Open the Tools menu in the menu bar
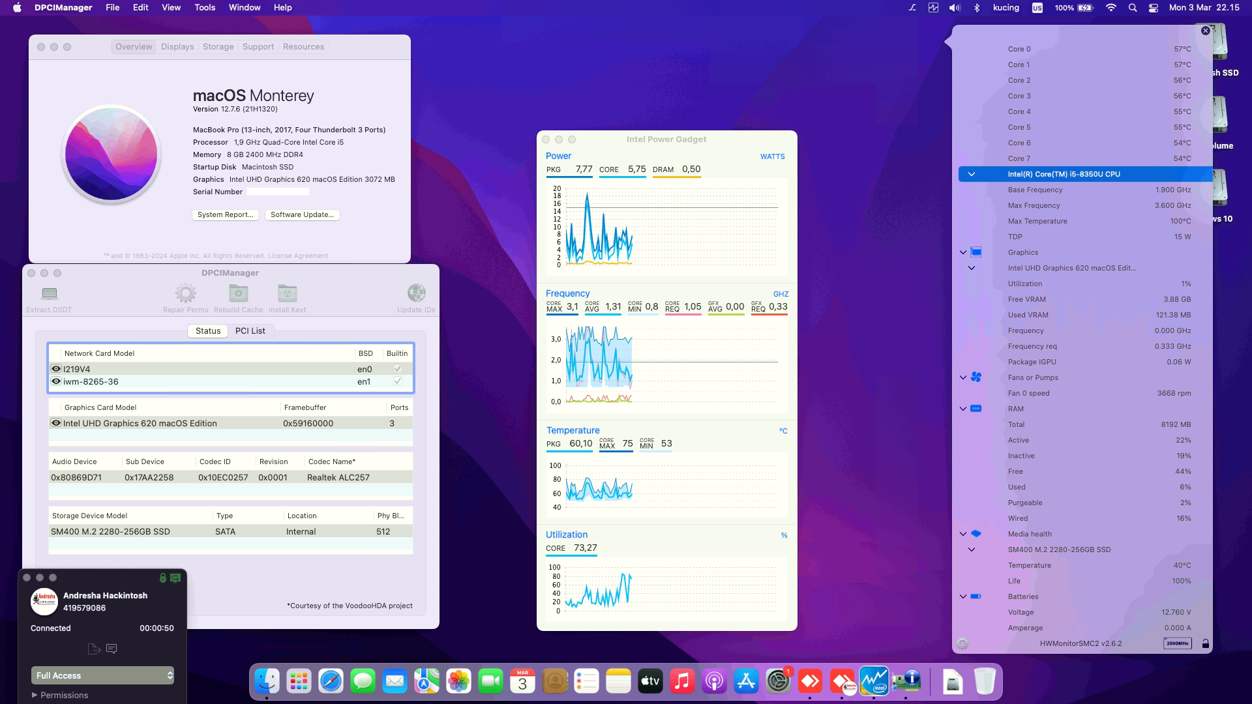This screenshot has height=704, width=1252. pos(204,7)
